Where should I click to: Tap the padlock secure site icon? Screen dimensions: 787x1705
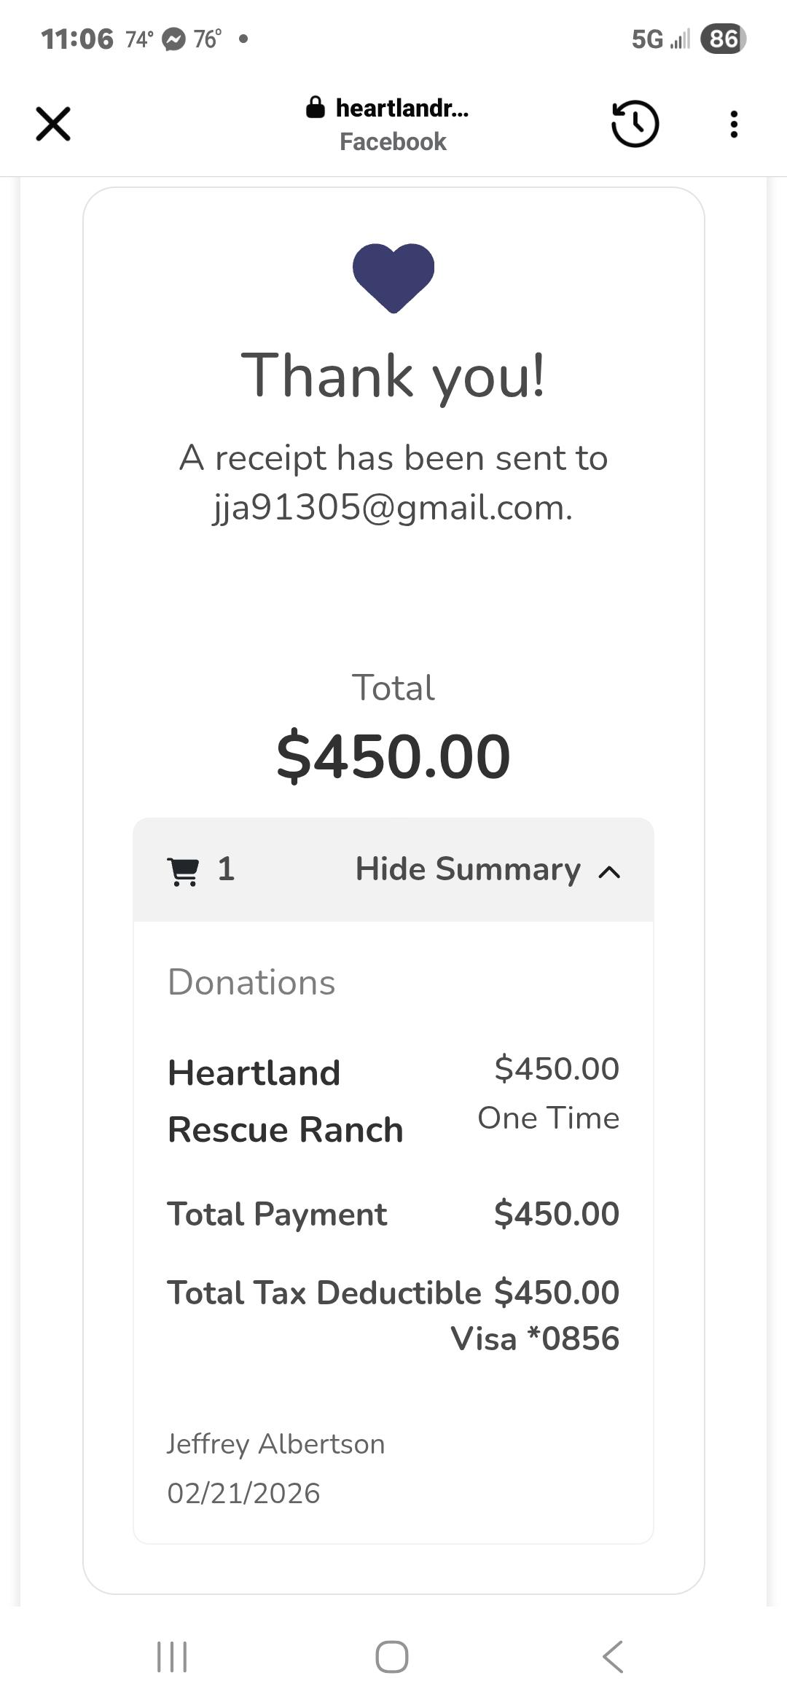click(x=316, y=108)
